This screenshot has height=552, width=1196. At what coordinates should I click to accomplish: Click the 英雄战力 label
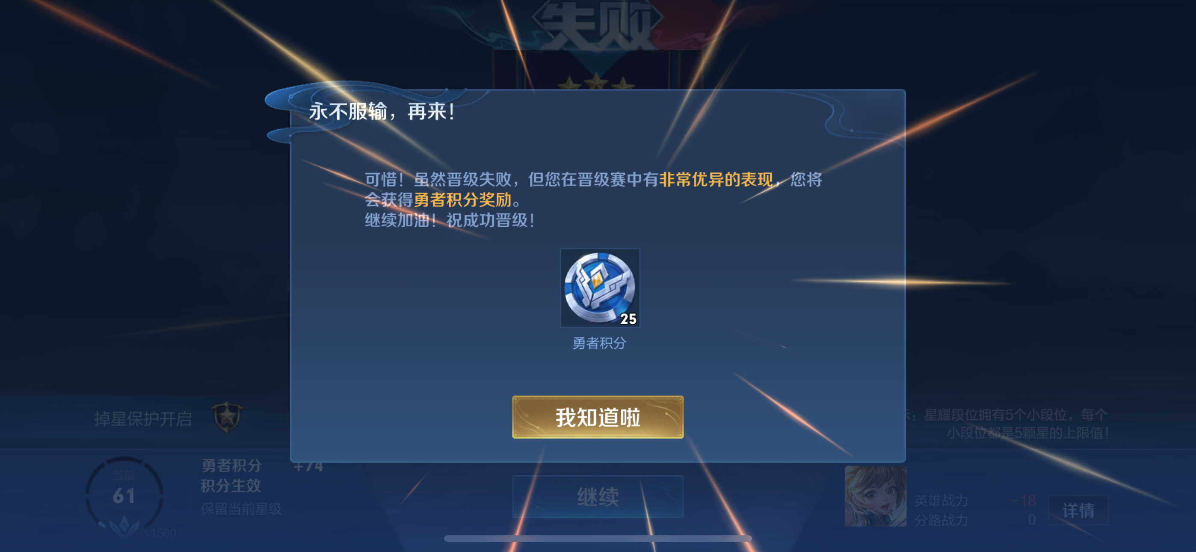click(x=941, y=500)
